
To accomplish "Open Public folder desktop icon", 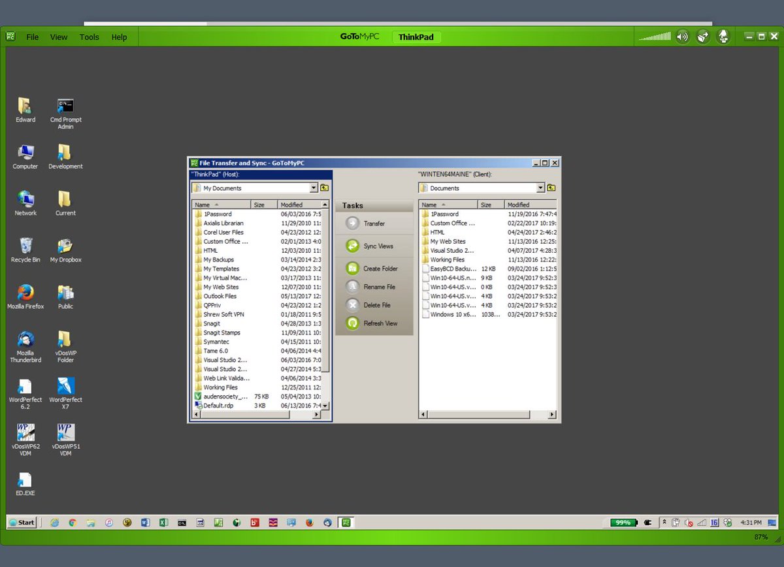I will 65,296.
